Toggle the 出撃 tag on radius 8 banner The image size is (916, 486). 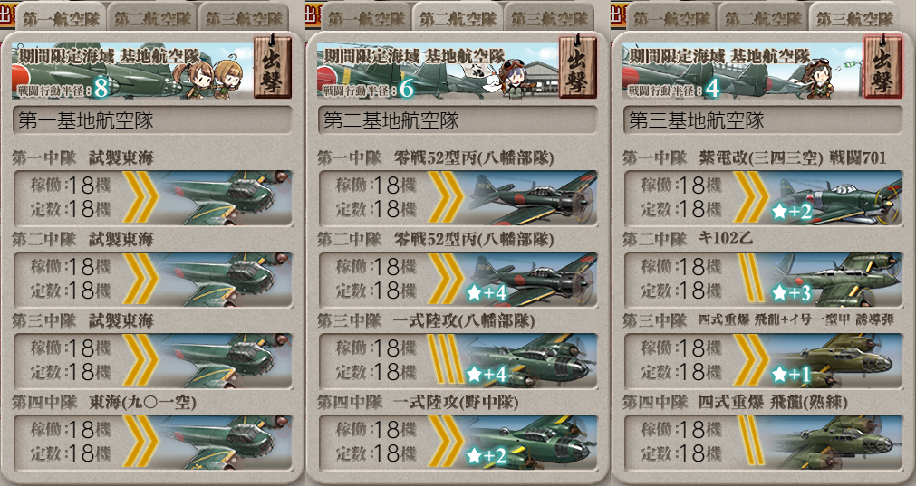tap(272, 66)
